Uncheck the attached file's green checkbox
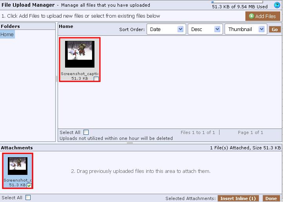The width and height of the screenshot is (283, 202). 29,185
